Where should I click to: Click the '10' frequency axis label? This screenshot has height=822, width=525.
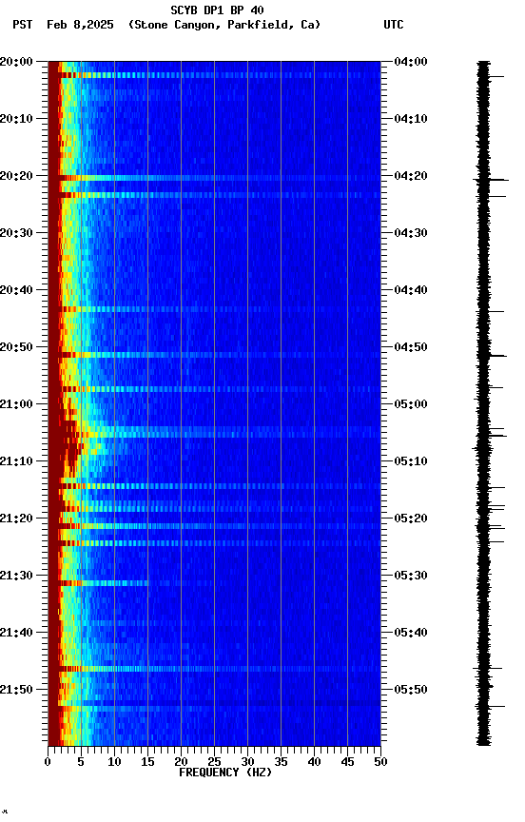click(x=114, y=762)
